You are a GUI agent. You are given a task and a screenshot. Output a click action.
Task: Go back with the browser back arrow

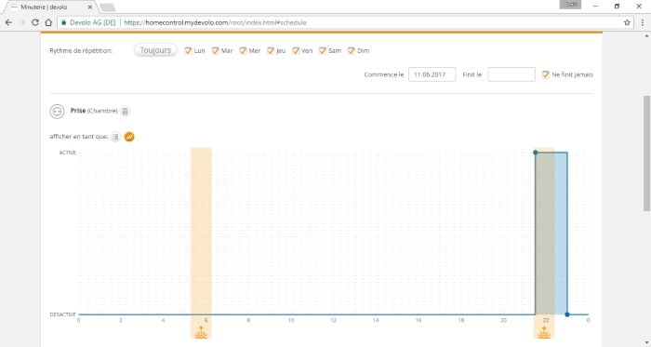click(8, 22)
